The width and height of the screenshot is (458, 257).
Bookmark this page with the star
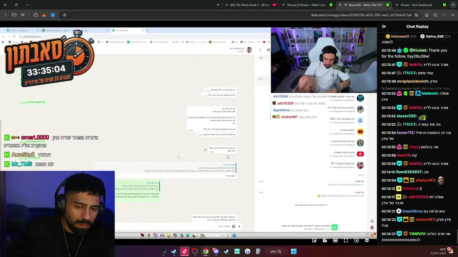[x=64, y=15]
